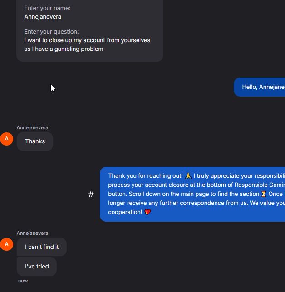Click the praying hands emoji
The width and height of the screenshot is (285, 292).
point(189,175)
